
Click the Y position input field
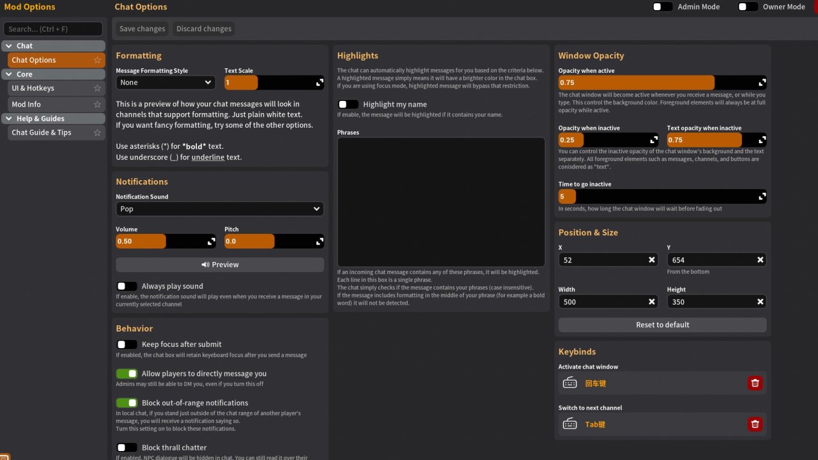716,260
